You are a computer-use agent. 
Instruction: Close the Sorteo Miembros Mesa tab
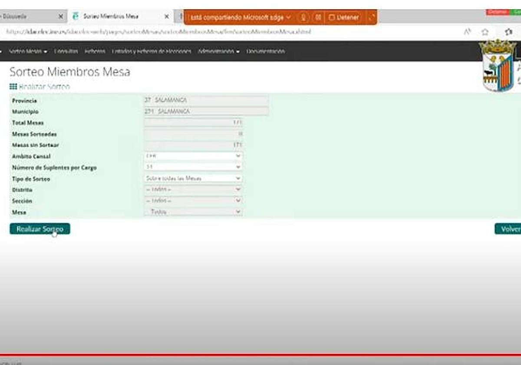point(167,17)
